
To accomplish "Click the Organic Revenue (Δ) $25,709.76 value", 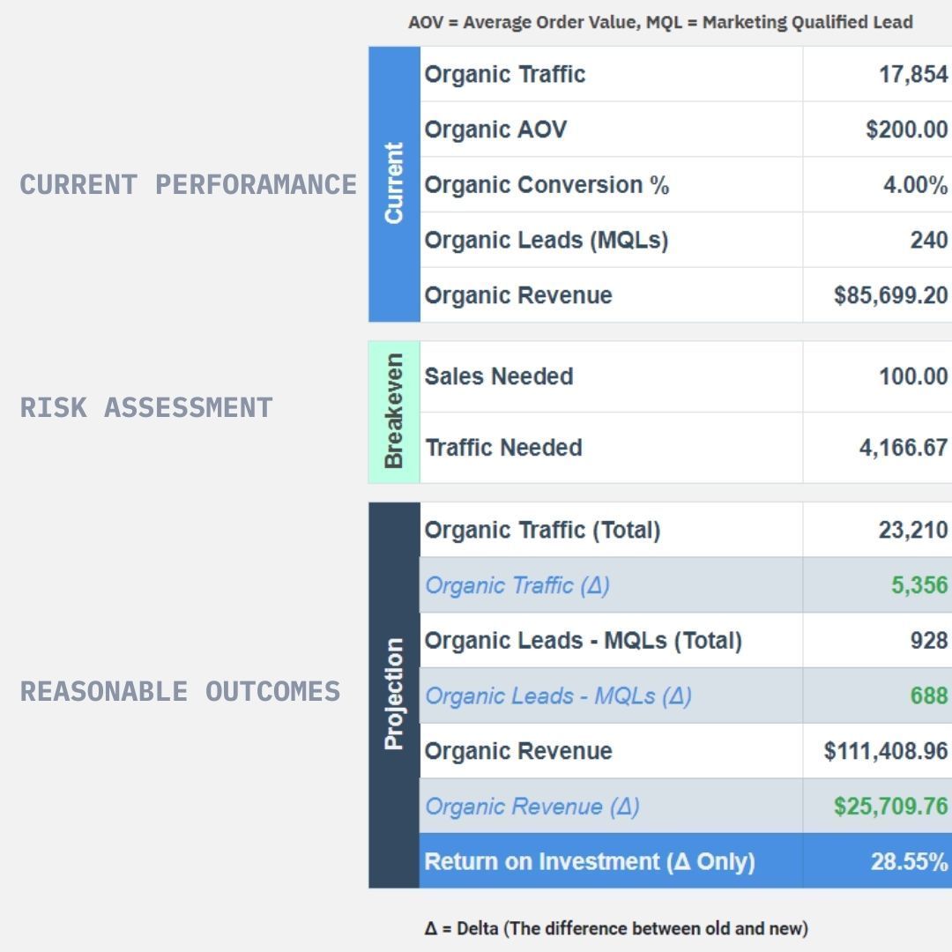I will coord(890,807).
